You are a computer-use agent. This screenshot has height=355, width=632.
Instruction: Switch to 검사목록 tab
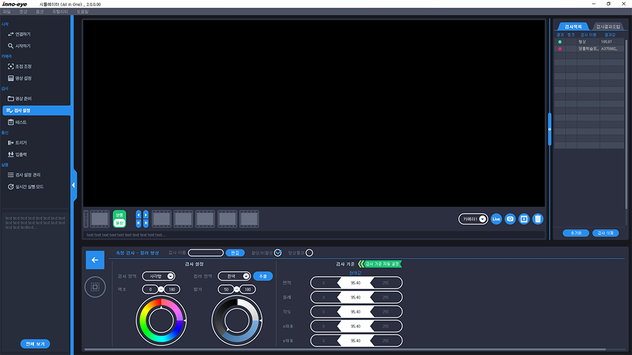pyautogui.click(x=573, y=26)
